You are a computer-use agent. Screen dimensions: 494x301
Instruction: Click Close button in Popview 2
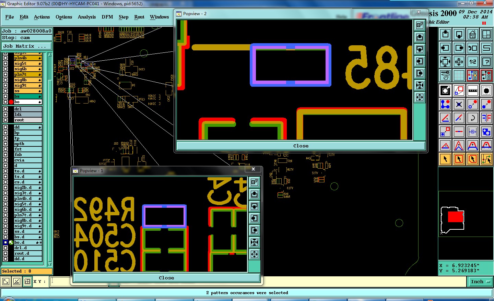coord(301,146)
